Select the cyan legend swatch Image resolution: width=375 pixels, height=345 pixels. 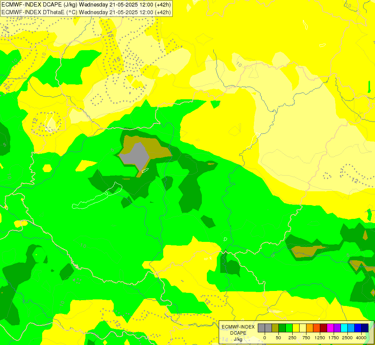tap(344, 328)
